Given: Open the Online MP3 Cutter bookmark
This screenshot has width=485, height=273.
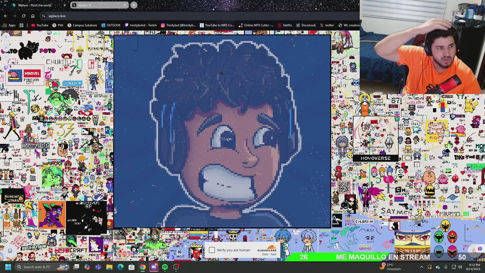Looking at the screenshot, I should [256, 25].
